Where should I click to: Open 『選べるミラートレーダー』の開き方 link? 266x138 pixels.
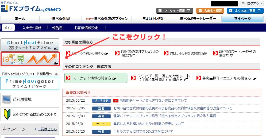(237, 53)
